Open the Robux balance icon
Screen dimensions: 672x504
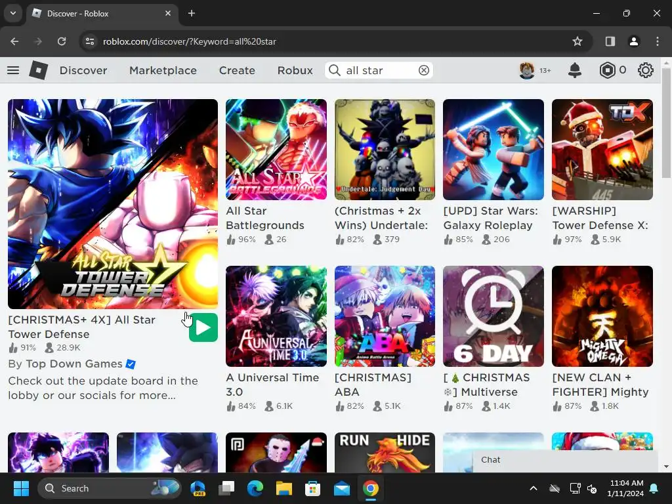click(607, 70)
